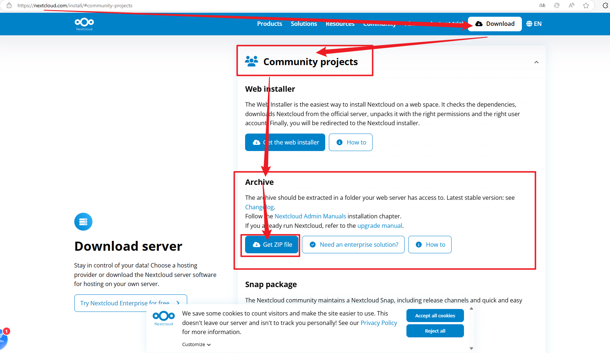
Task: Click the cookie banner scroll down arrow
Action: pyautogui.click(x=471, y=348)
